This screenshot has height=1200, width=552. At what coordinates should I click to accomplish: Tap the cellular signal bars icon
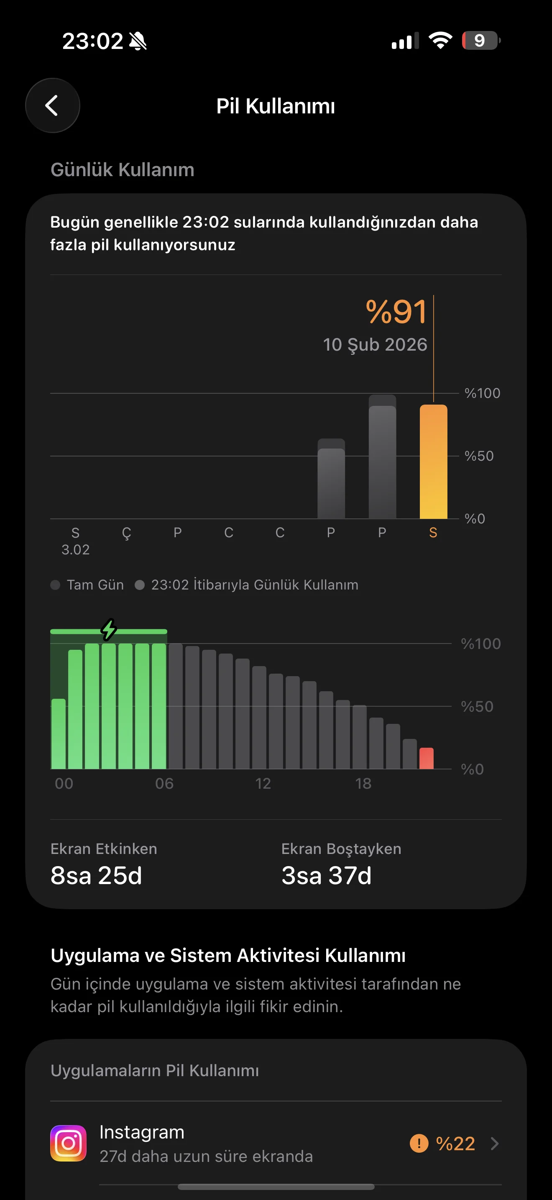click(404, 41)
